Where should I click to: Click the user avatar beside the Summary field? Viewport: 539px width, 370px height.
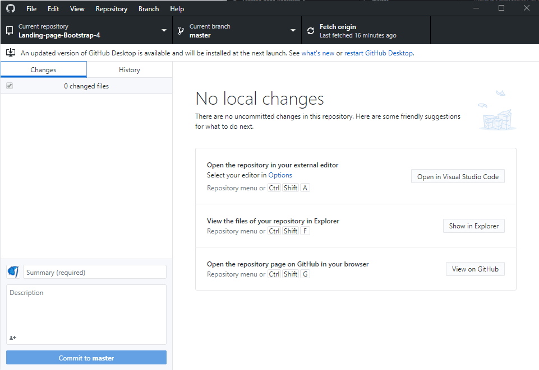[13, 272]
